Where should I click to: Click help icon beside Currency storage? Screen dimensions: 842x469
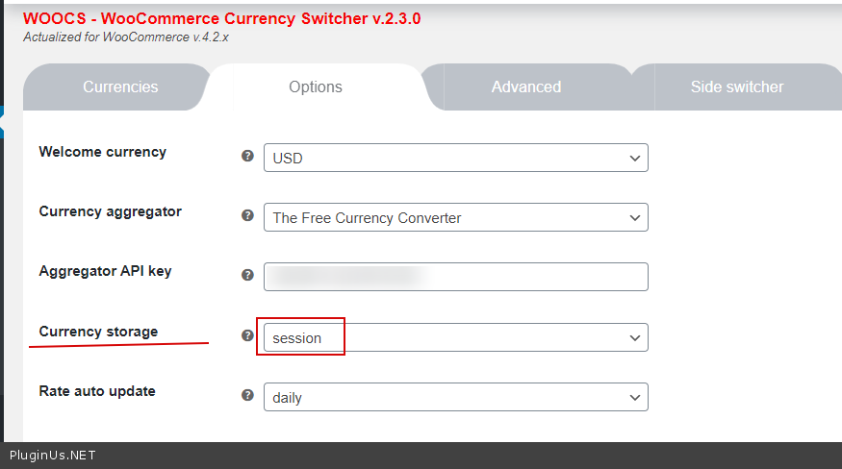point(247,335)
